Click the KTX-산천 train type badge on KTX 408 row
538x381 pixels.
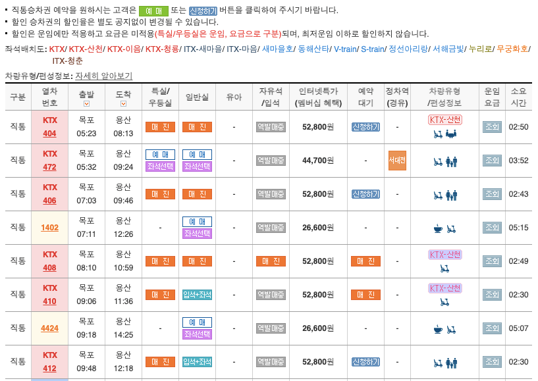(x=445, y=254)
